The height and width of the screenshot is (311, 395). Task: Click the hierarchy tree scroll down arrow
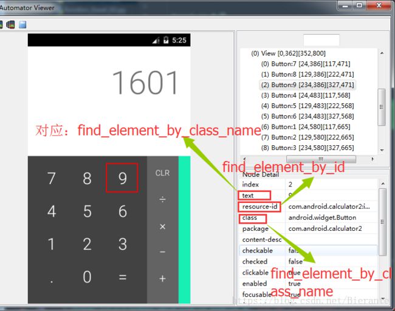tap(381, 150)
